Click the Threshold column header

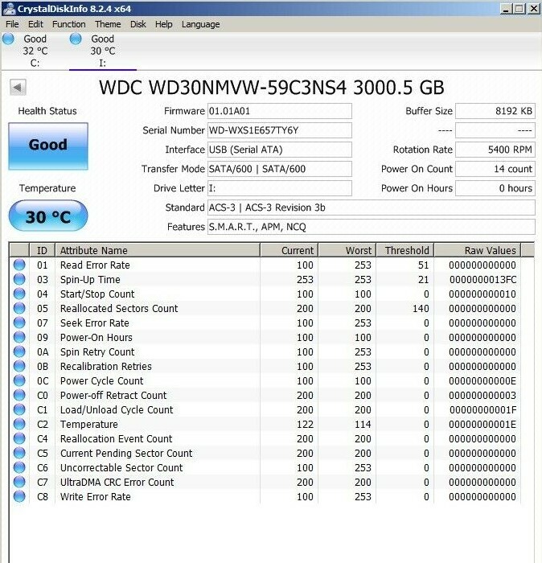(x=405, y=250)
